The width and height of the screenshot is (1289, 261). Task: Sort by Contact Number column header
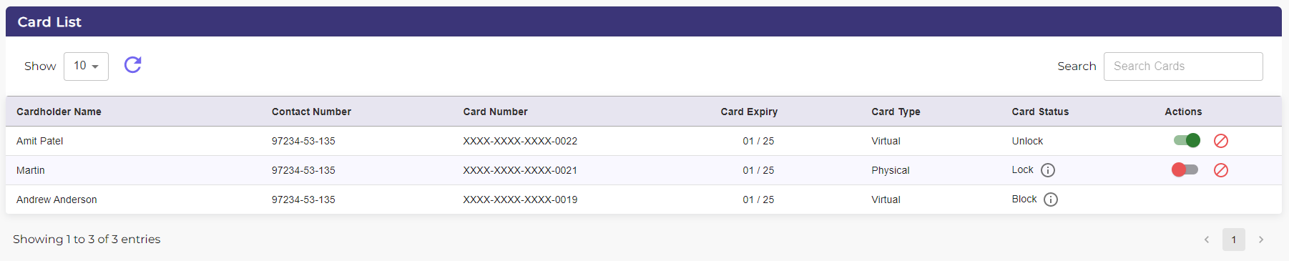[311, 112]
